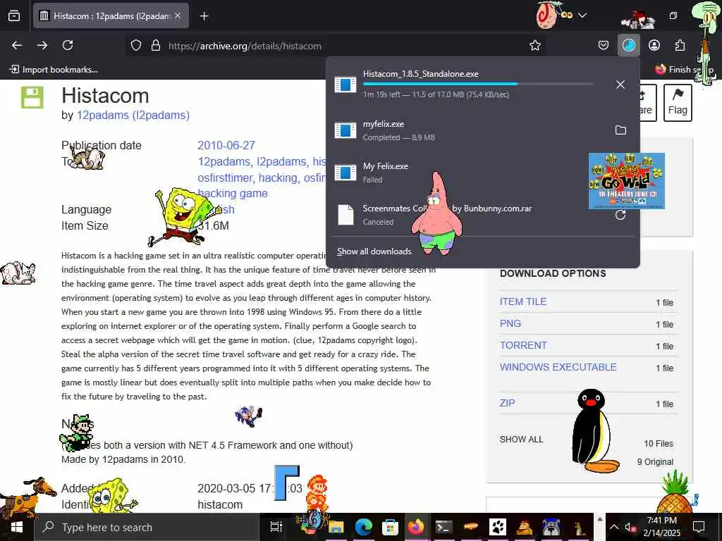Click the Go Wild theater ad thumbnail

tap(626, 181)
